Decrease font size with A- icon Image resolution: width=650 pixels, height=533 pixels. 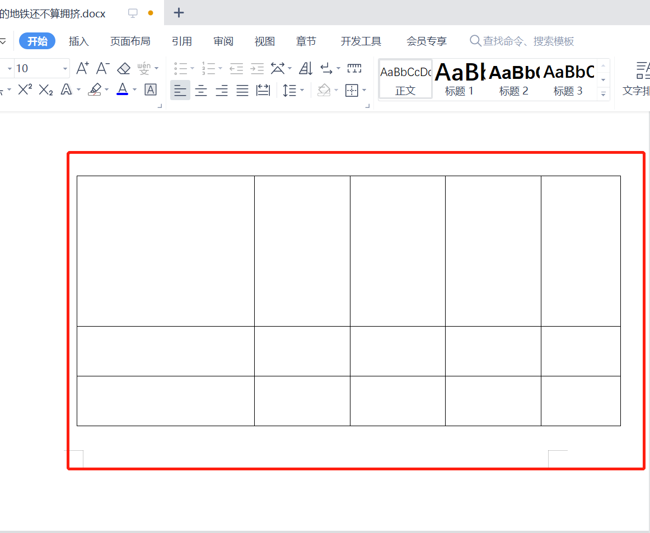click(x=103, y=68)
